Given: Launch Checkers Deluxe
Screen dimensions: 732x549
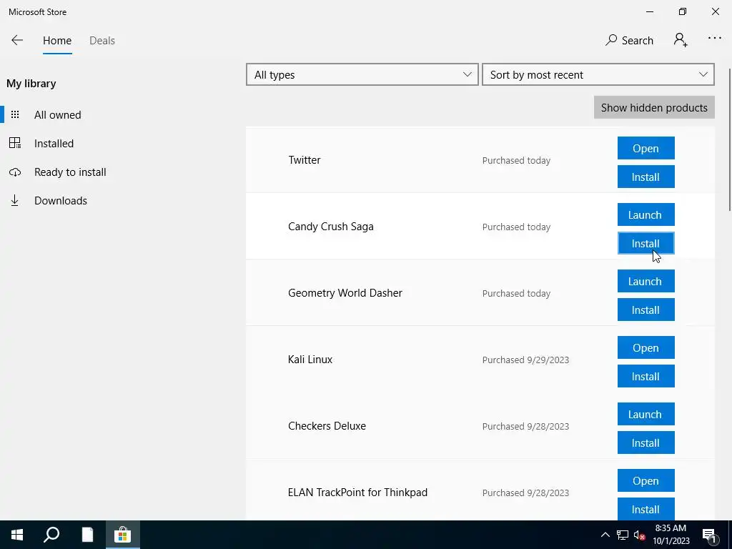Looking at the screenshot, I should pos(646,414).
